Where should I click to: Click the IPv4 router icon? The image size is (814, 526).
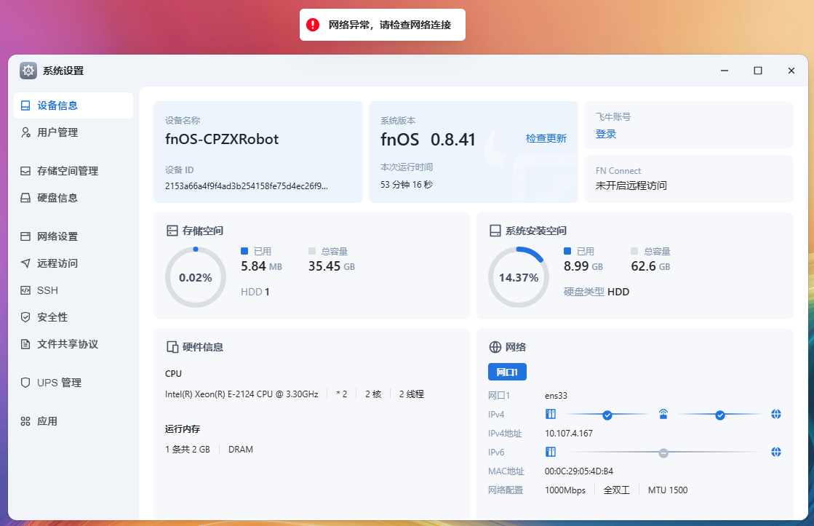tap(663, 414)
